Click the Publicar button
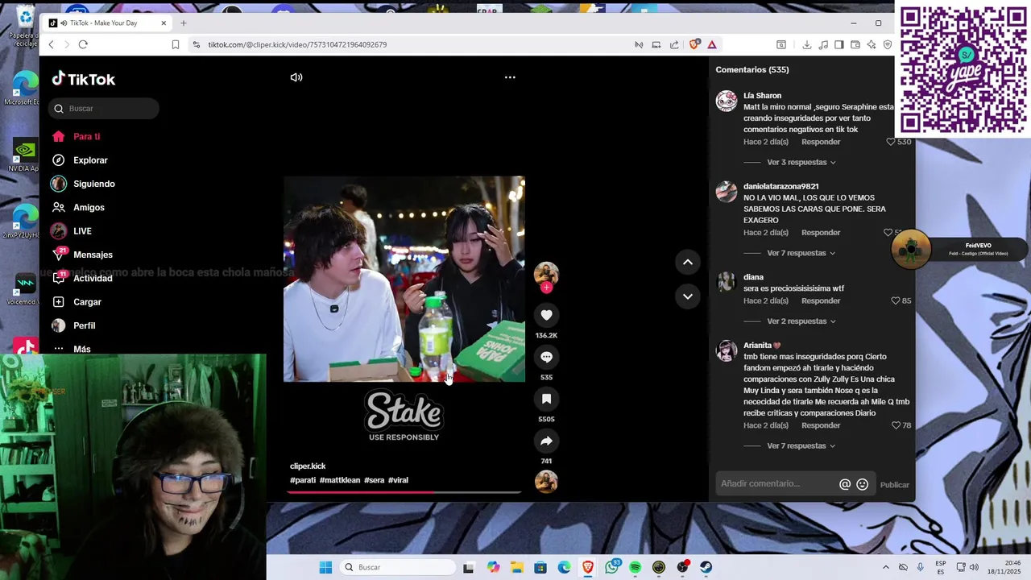 pyautogui.click(x=894, y=485)
